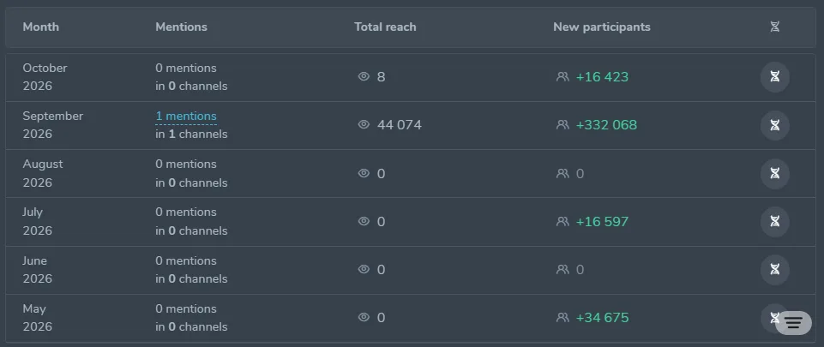Click the DNA icon in table header

774,27
